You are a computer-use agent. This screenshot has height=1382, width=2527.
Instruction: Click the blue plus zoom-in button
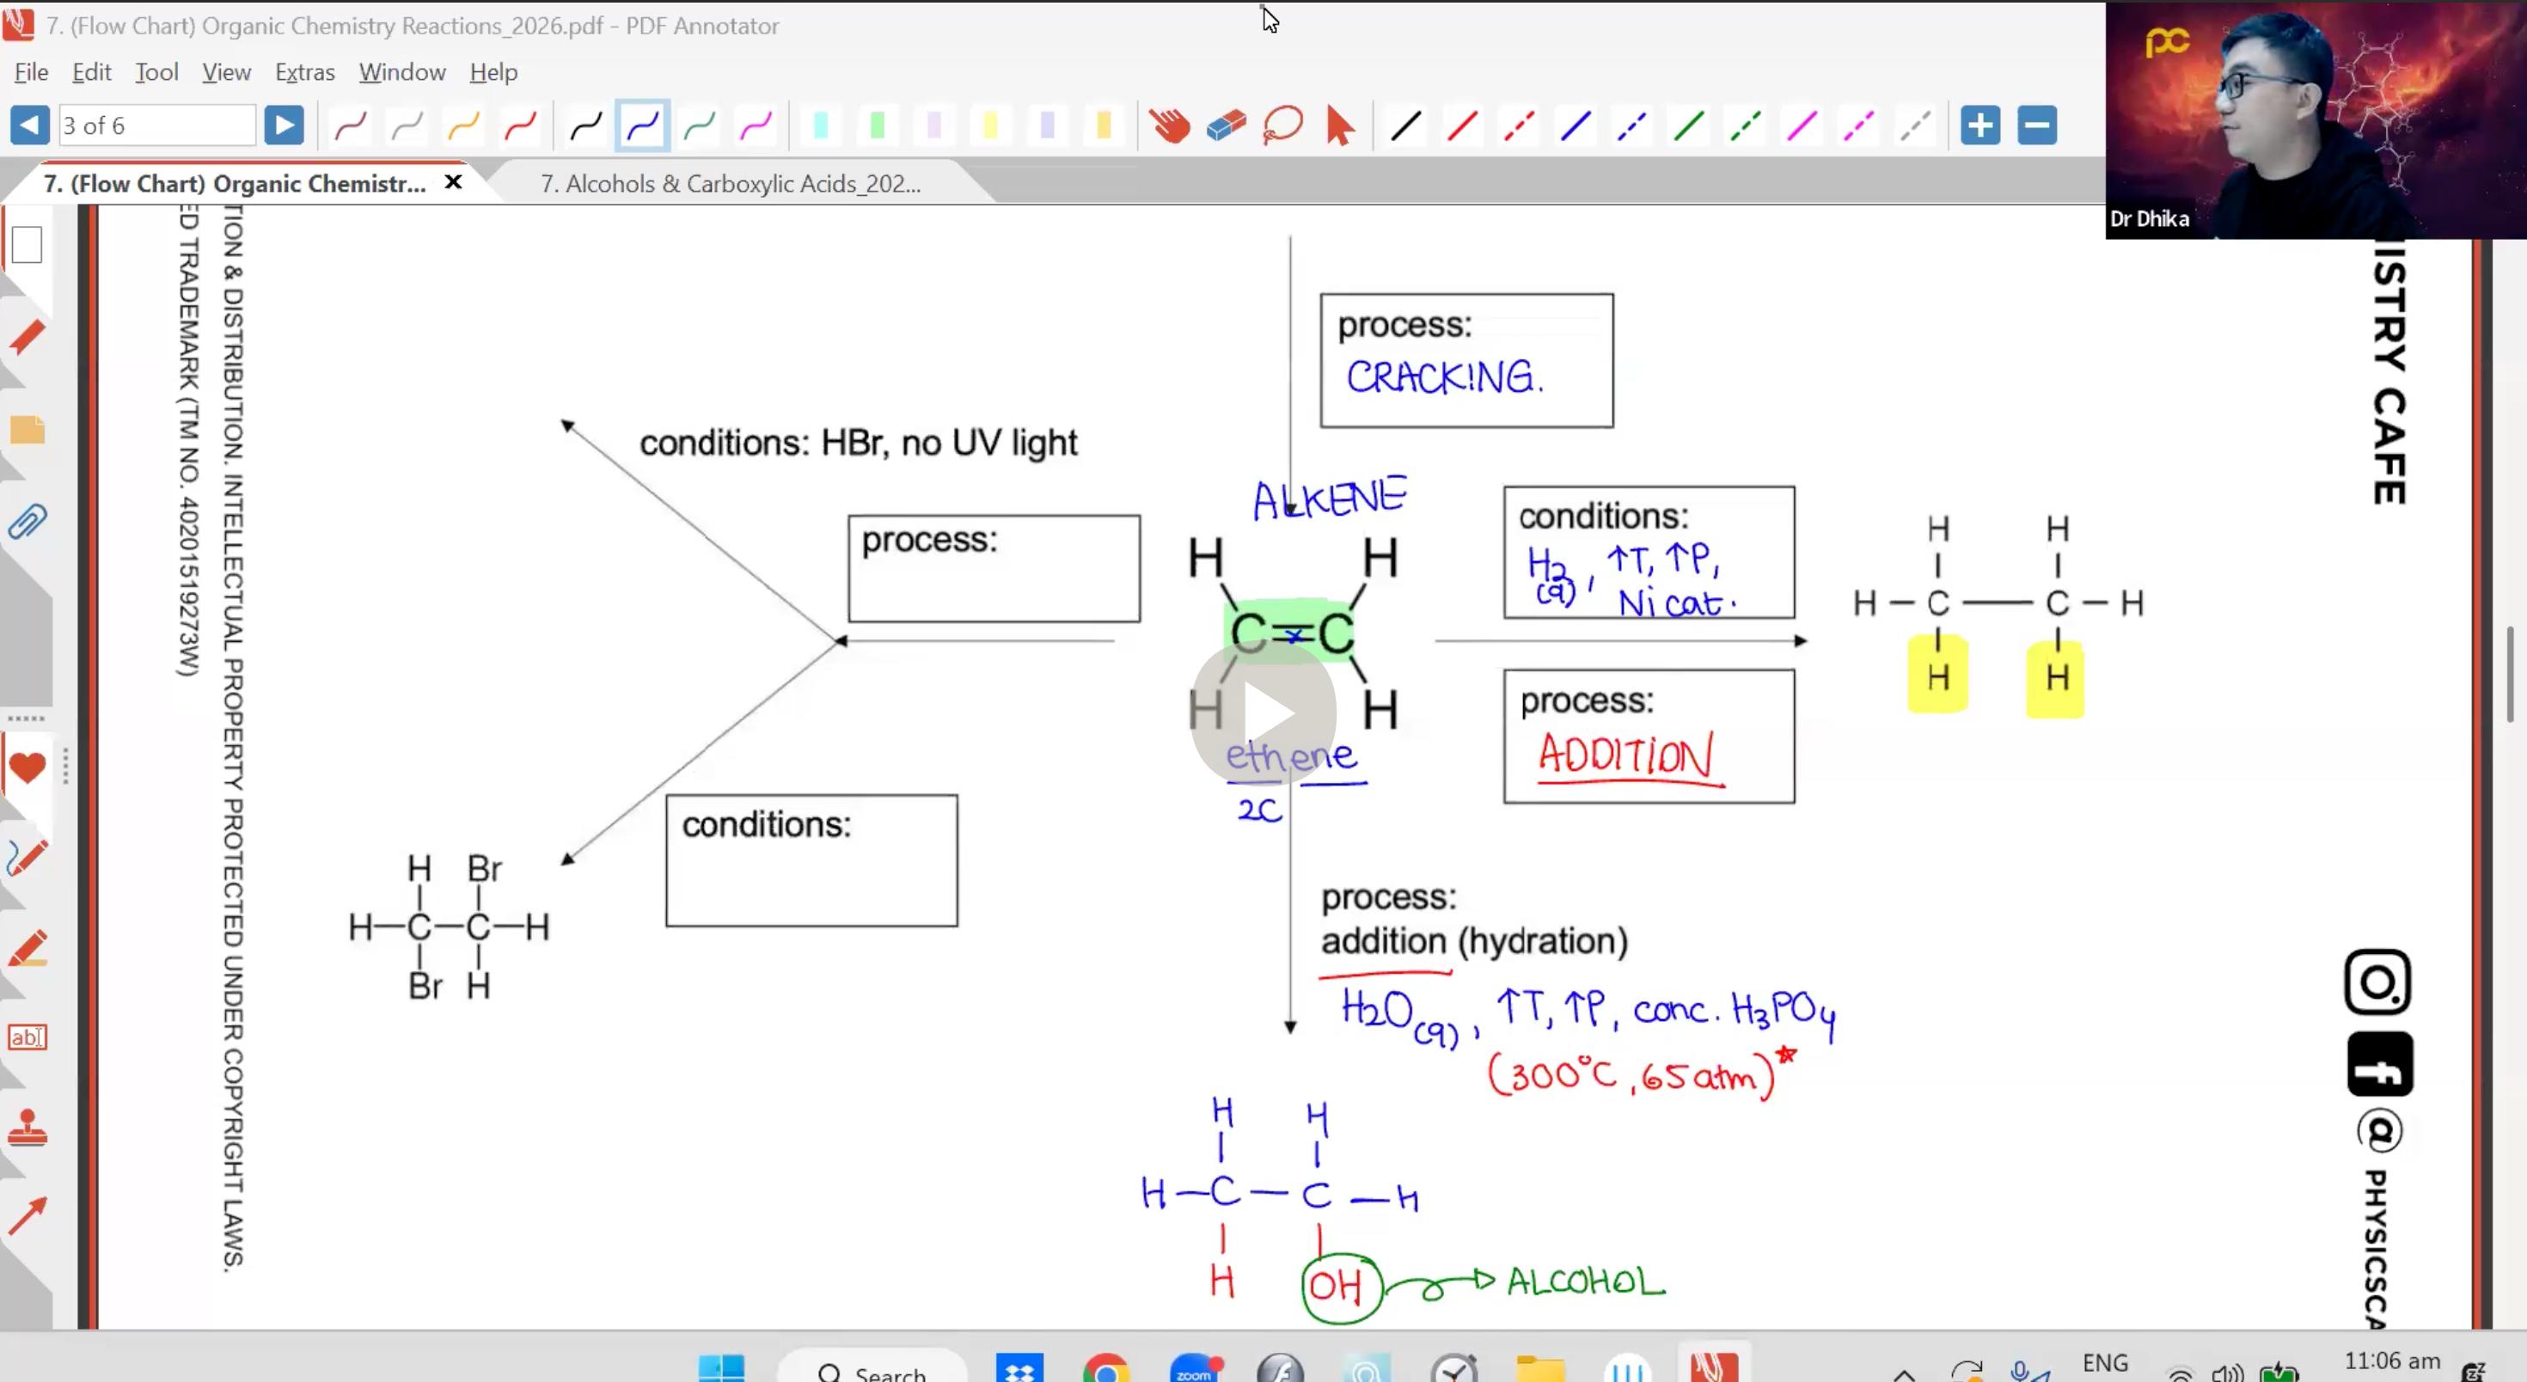(x=1979, y=125)
